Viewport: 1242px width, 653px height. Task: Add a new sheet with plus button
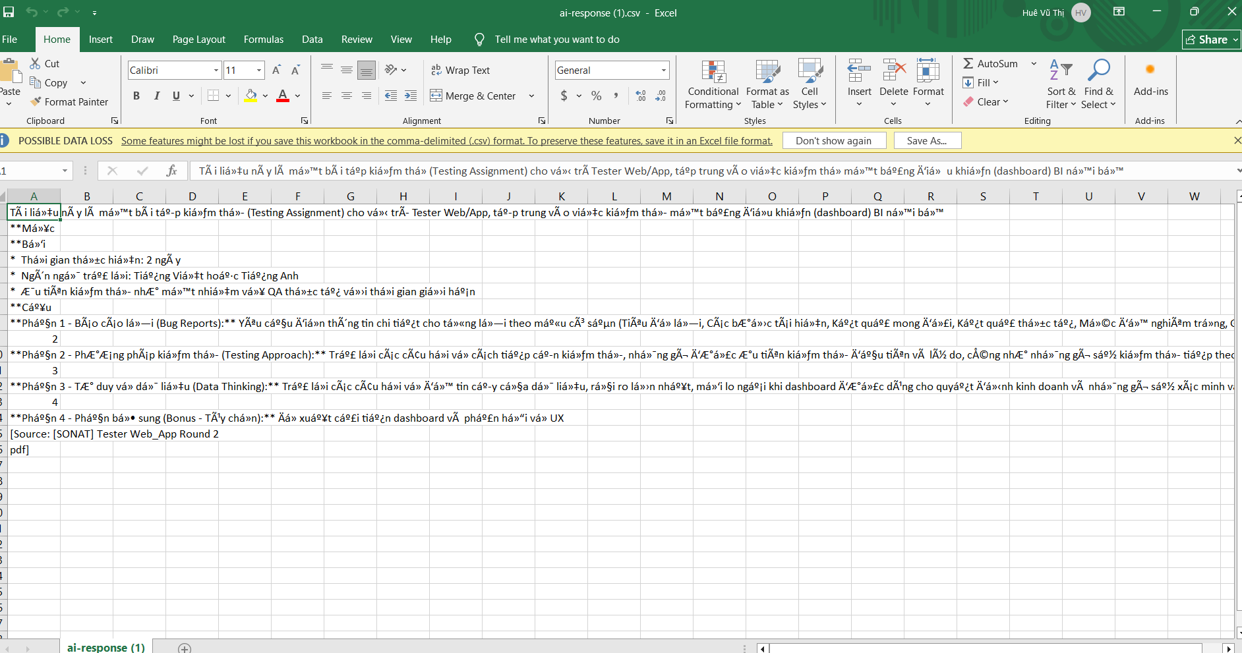185,648
